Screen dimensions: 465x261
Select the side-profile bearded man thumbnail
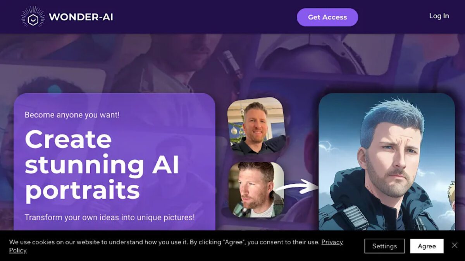[256, 189]
